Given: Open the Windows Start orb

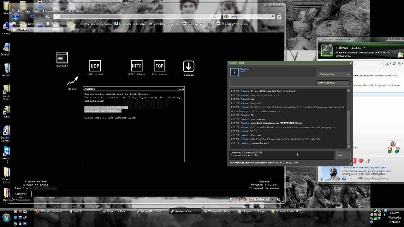Looking at the screenshot, I should point(6,218).
